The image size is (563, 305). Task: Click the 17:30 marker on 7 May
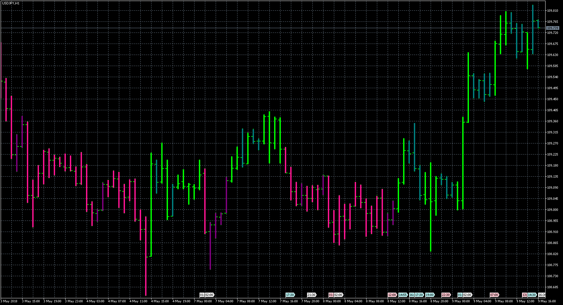[x=290, y=295]
